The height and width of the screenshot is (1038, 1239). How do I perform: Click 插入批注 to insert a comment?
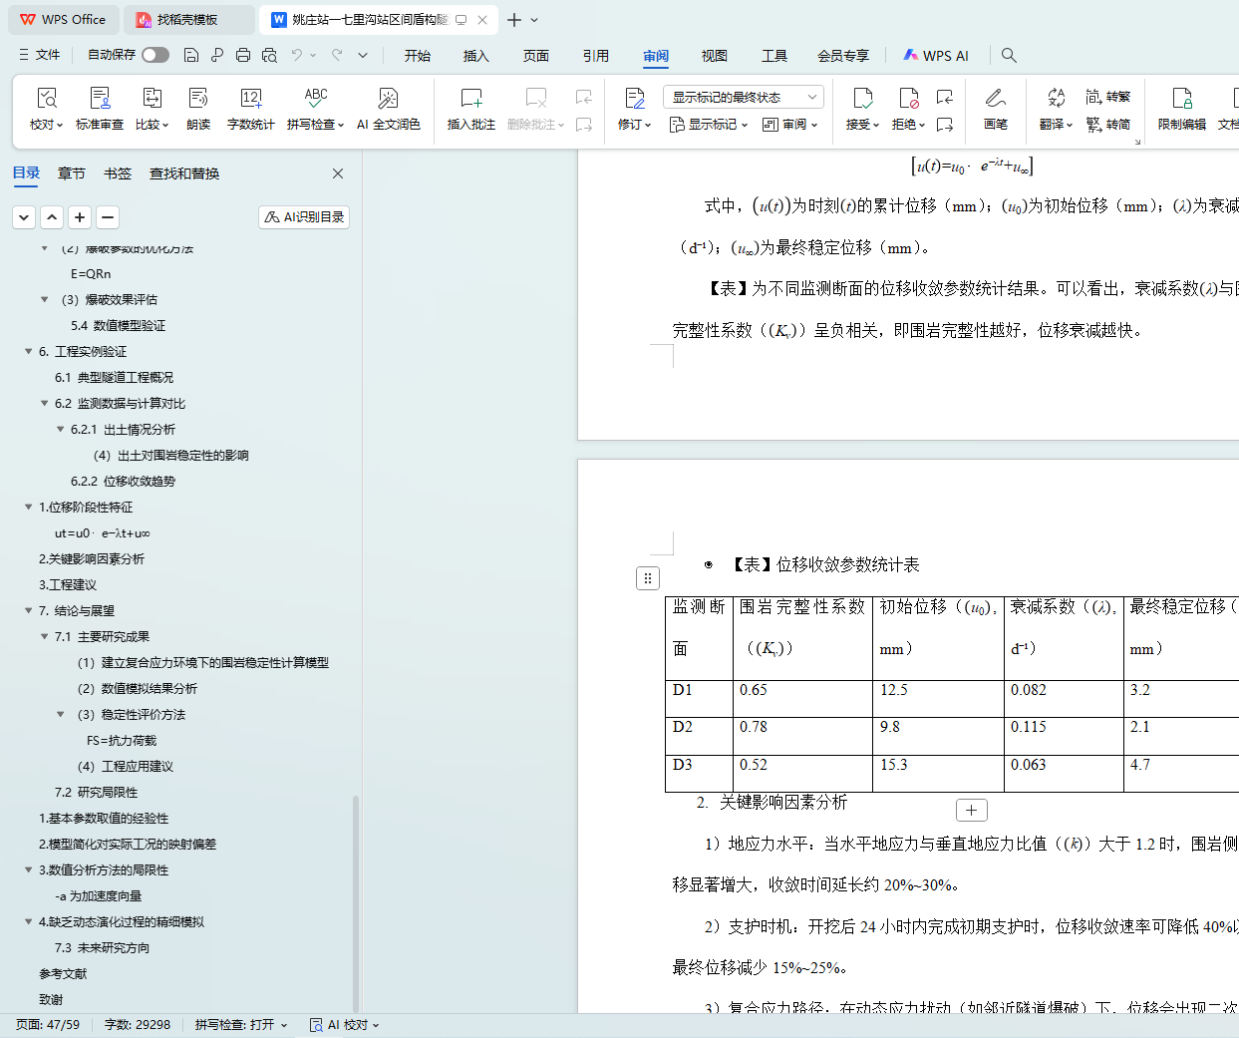tap(470, 108)
